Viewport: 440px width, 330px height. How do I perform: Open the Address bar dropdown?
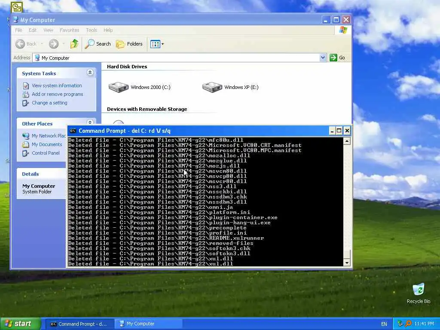[323, 58]
